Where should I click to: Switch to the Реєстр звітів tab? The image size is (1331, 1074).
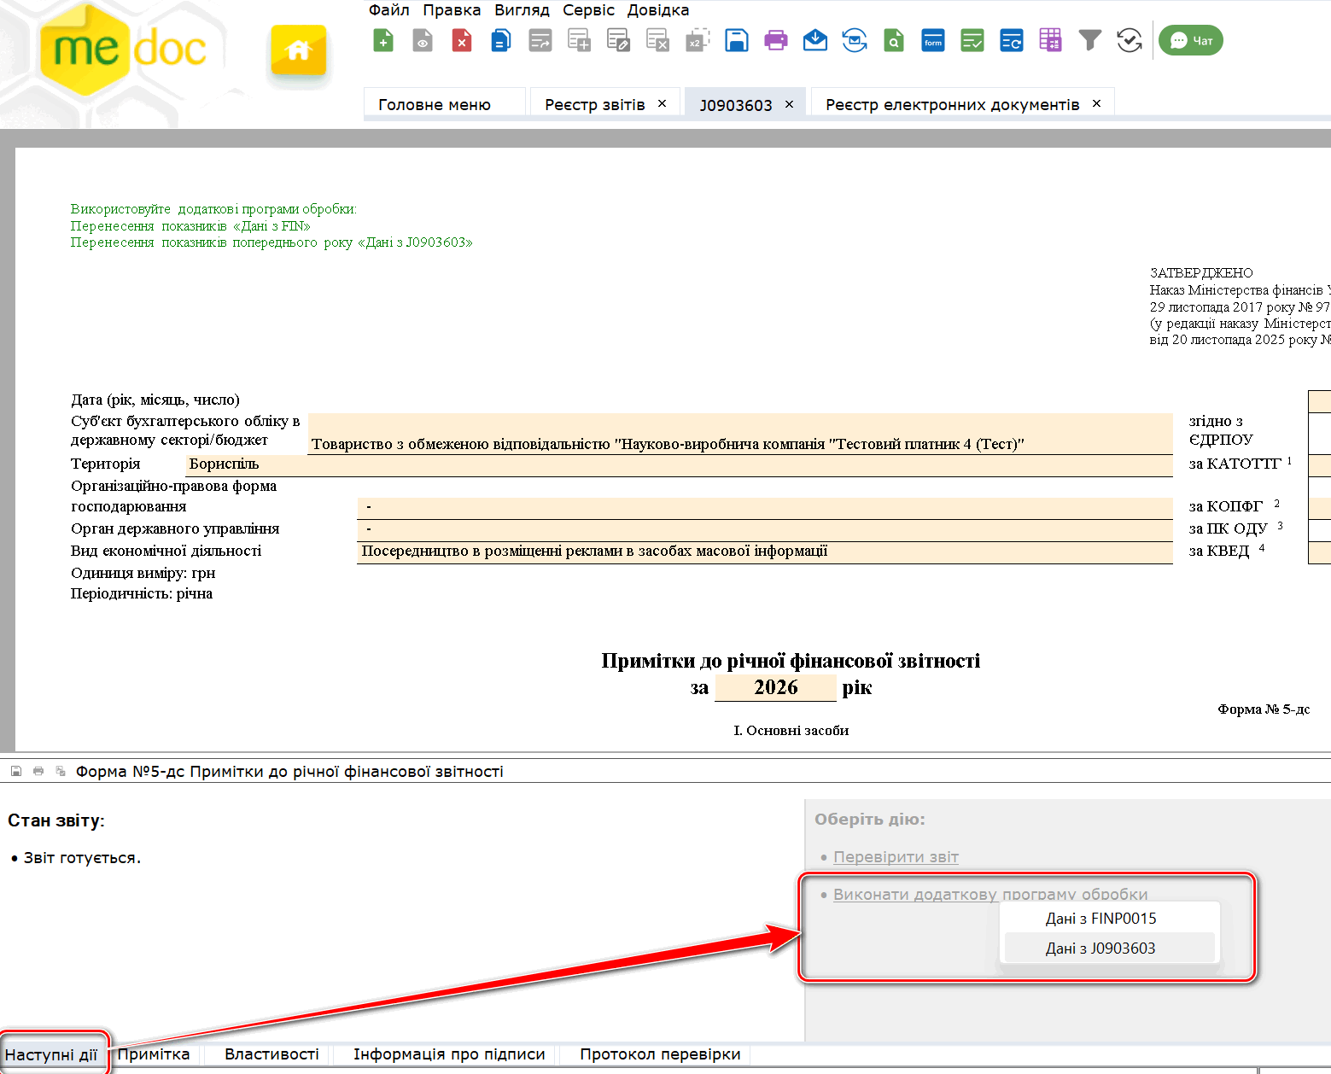point(594,104)
